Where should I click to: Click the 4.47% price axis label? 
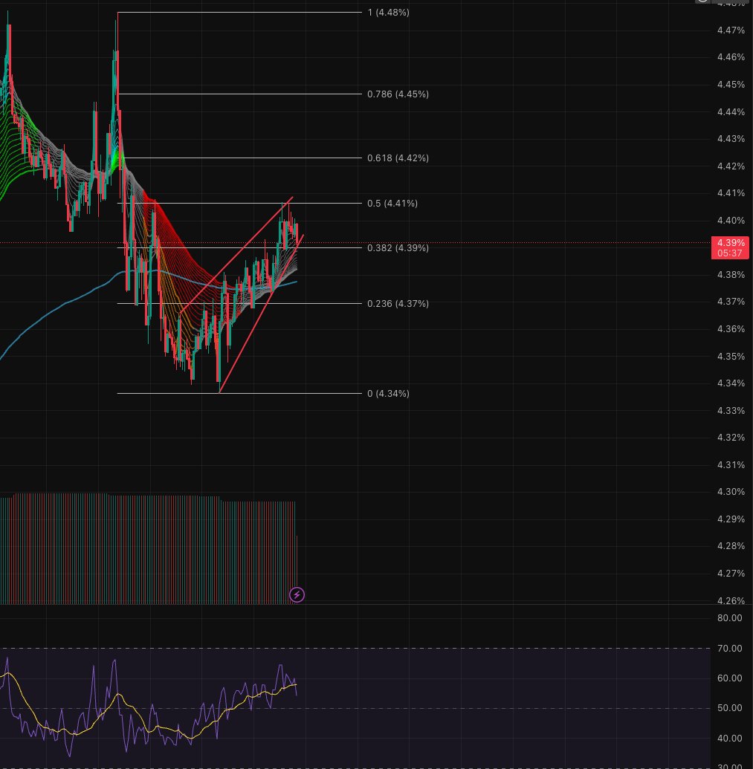click(x=731, y=30)
